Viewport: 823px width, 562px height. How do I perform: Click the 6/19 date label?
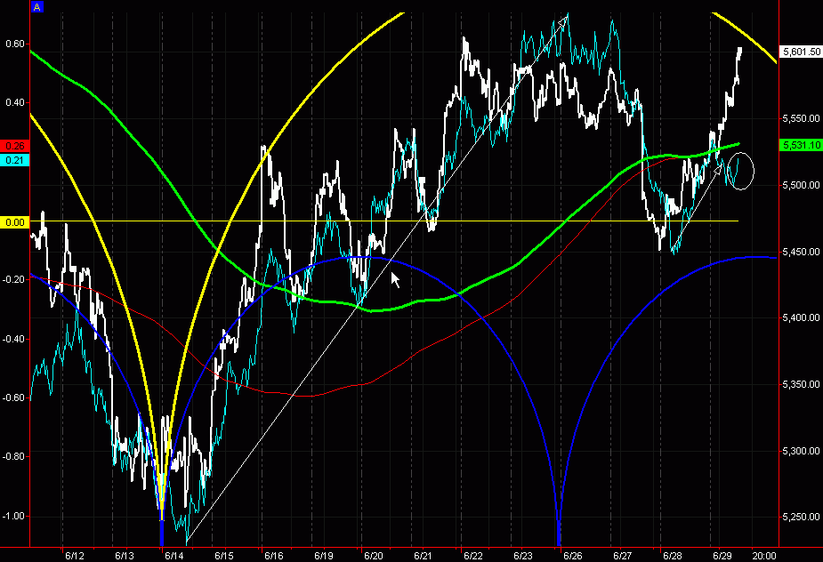click(x=324, y=556)
